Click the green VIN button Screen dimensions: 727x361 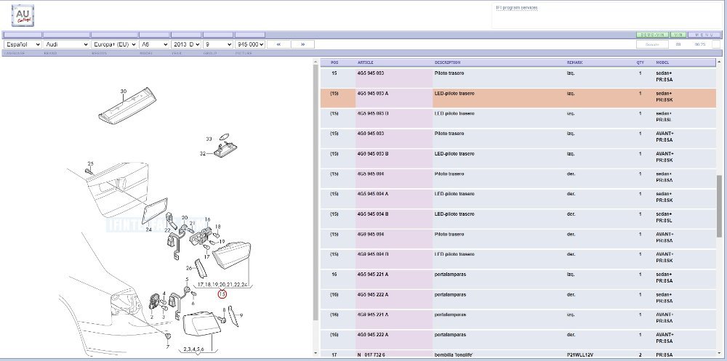coord(678,35)
